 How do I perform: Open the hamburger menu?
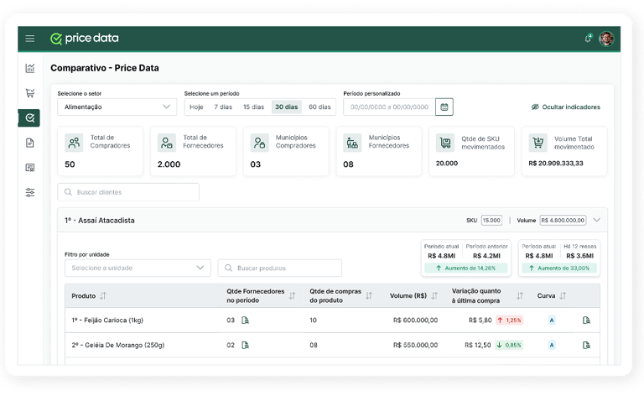pos(30,39)
